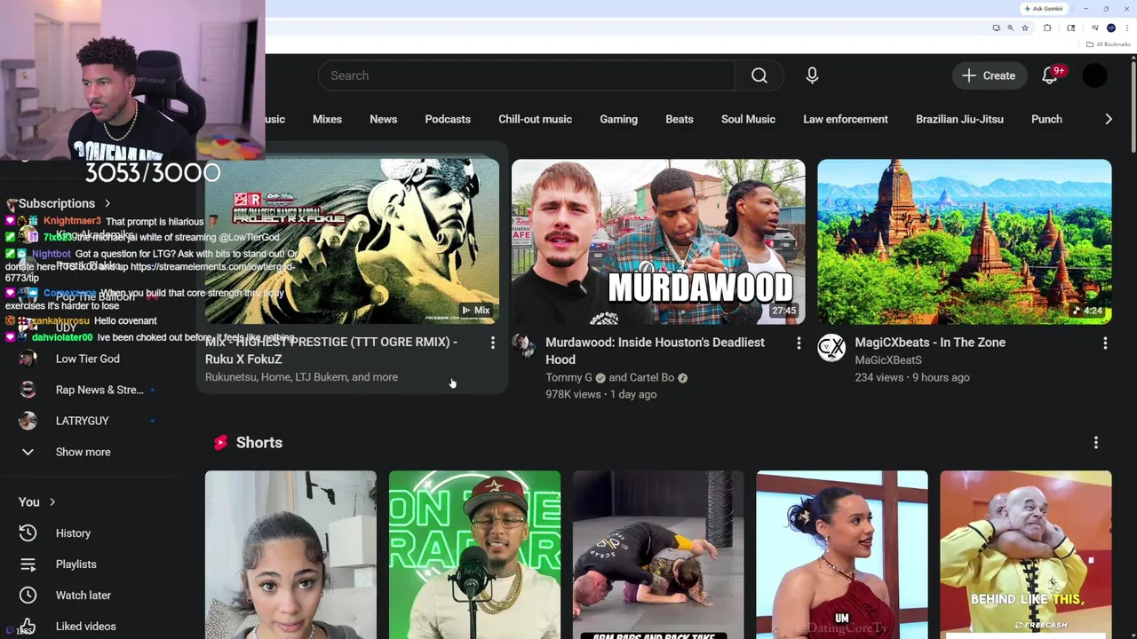Open the 'Behind like this' short

click(x=1026, y=555)
